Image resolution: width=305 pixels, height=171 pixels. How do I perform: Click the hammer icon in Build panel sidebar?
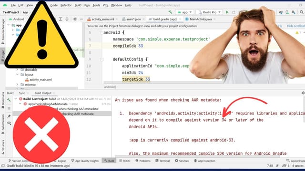click(x=9, y=100)
